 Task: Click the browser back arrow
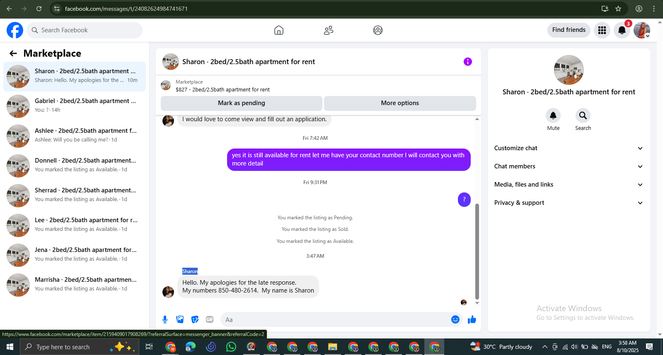coord(9,9)
